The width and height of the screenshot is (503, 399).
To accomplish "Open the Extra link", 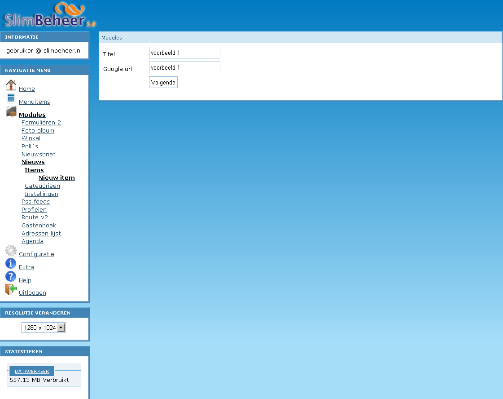I will (x=26, y=267).
